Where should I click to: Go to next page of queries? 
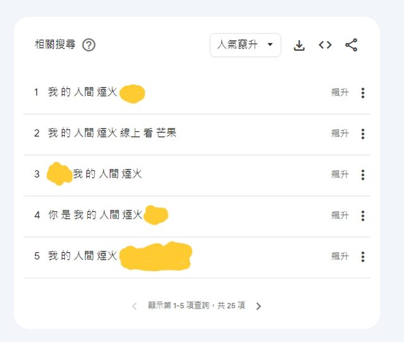(x=258, y=307)
